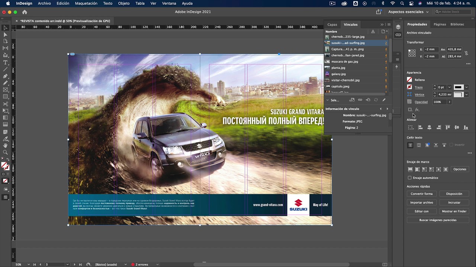This screenshot has height=267, width=476.
Task: Click the Buscar imágenes parecidas button
Action: point(438,220)
